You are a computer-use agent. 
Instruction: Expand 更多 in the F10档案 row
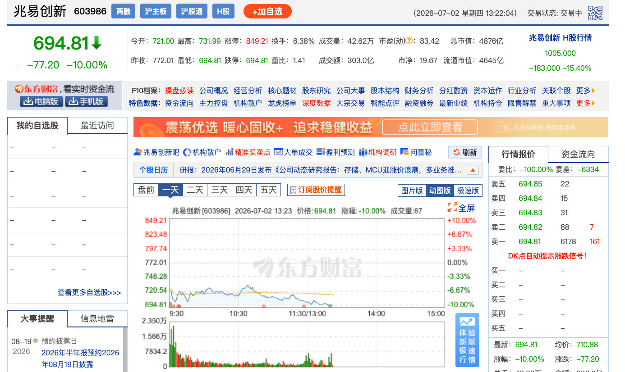pyautogui.click(x=586, y=91)
